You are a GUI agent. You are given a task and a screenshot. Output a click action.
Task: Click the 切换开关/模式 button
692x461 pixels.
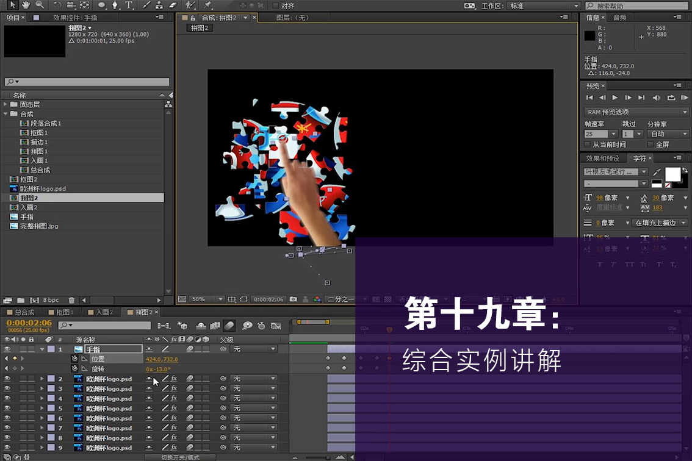pos(180,457)
